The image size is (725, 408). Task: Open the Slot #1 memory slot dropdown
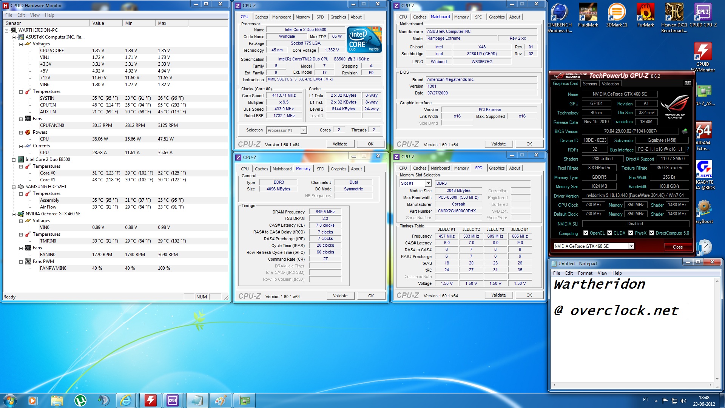pos(428,183)
